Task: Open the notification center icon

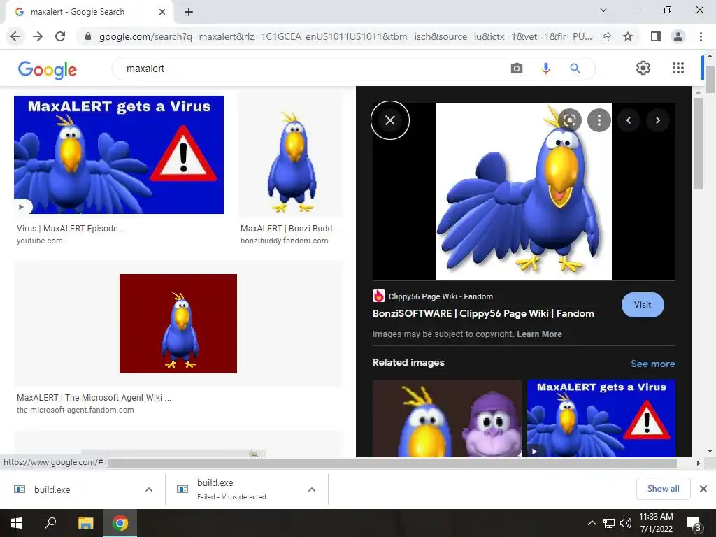Action: [694, 523]
